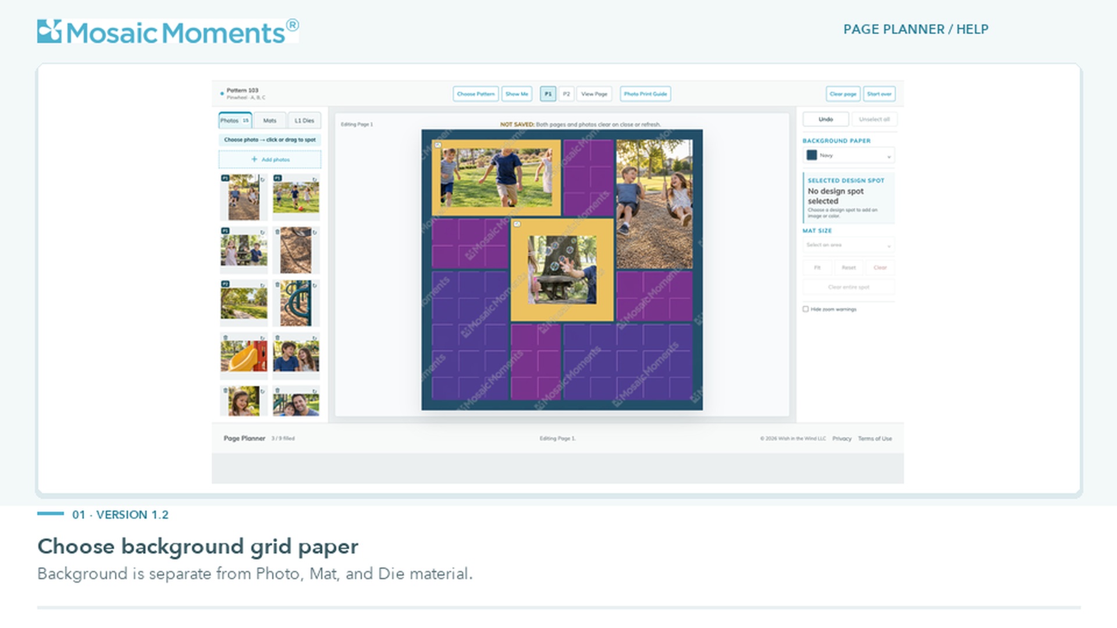
Task: Delete the father and son photo
Action: [278, 390]
